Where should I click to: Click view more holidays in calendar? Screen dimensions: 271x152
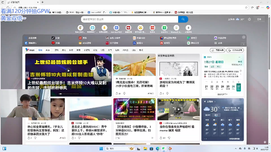tap(223, 94)
